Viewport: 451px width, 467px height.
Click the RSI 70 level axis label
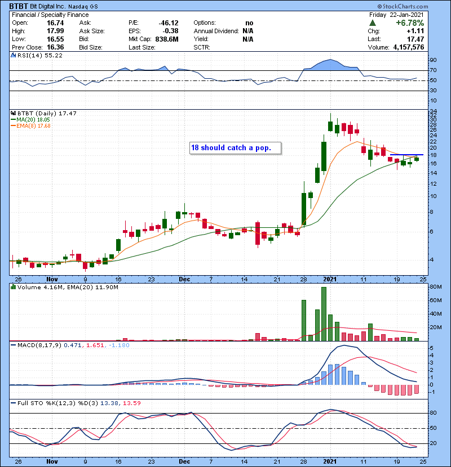pyautogui.click(x=433, y=70)
